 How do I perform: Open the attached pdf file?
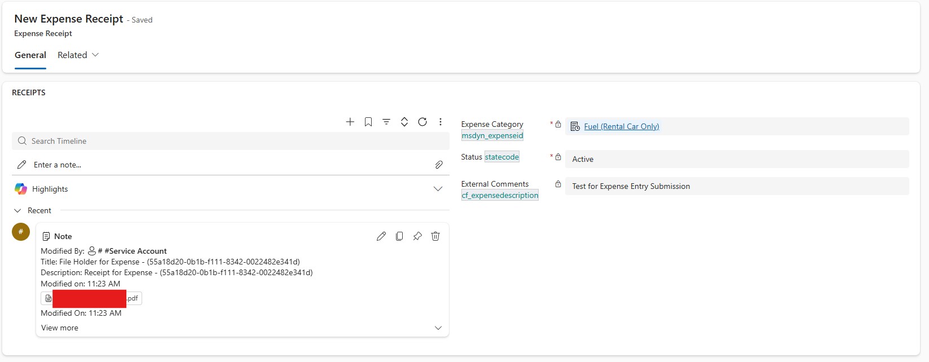pyautogui.click(x=91, y=298)
